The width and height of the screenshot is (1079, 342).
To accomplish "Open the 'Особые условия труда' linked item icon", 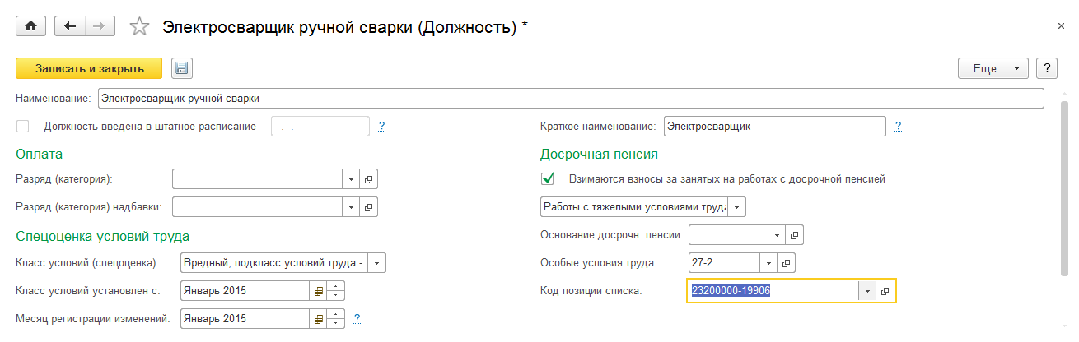I will pyautogui.click(x=786, y=263).
